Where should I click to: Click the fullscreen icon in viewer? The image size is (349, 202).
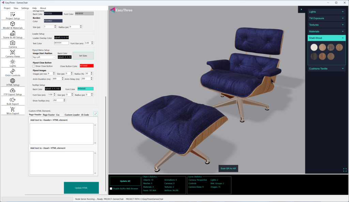pos(345,170)
